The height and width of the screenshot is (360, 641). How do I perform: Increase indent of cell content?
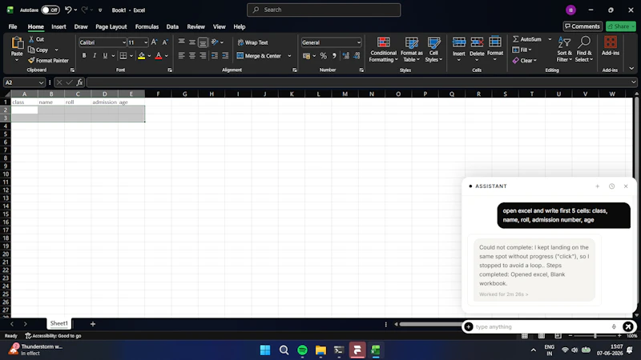click(225, 55)
